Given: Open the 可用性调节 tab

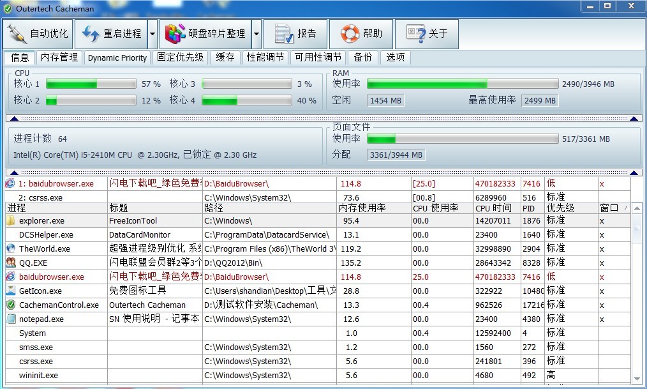Looking at the screenshot, I should click(x=318, y=57).
